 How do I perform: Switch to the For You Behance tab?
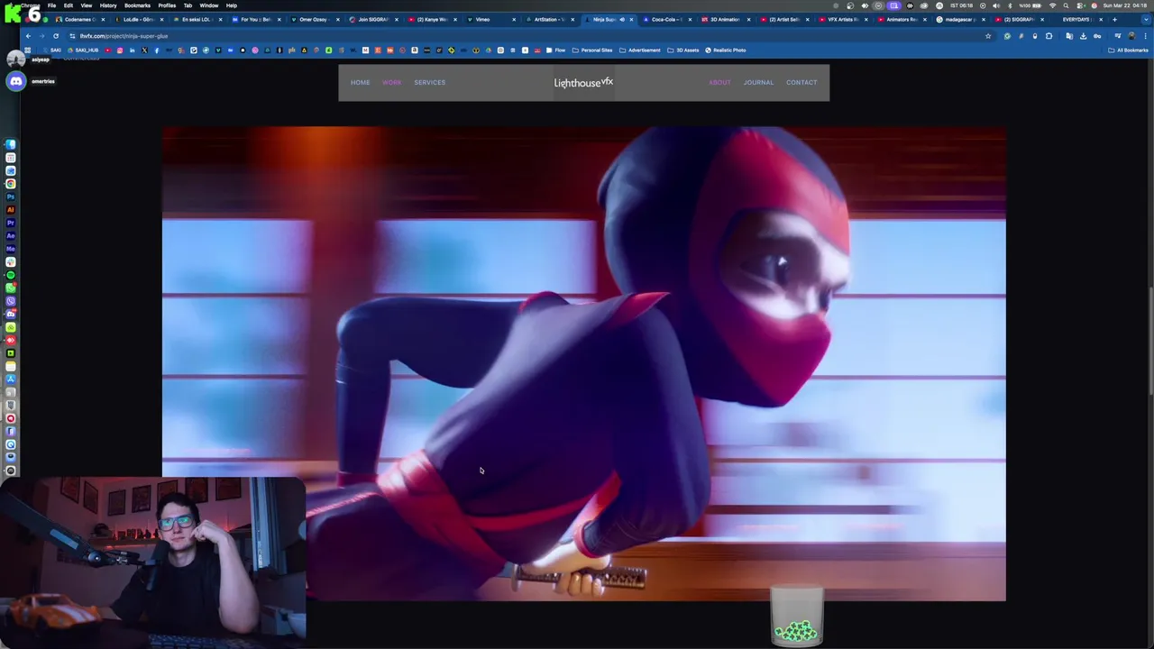[255, 20]
